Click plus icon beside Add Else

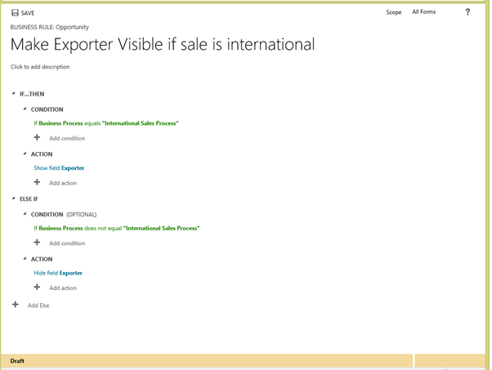[x=15, y=305]
